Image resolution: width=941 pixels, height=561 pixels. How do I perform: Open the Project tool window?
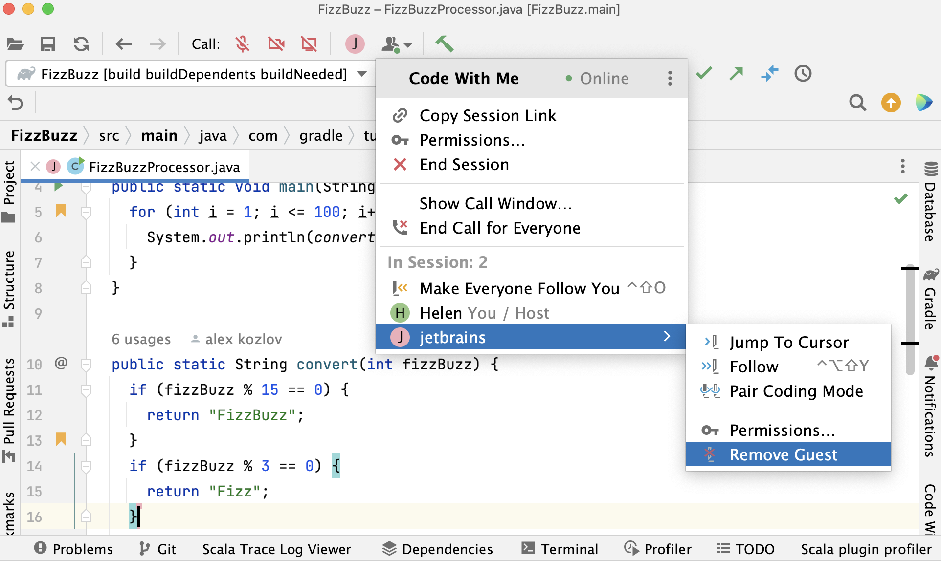tap(9, 191)
